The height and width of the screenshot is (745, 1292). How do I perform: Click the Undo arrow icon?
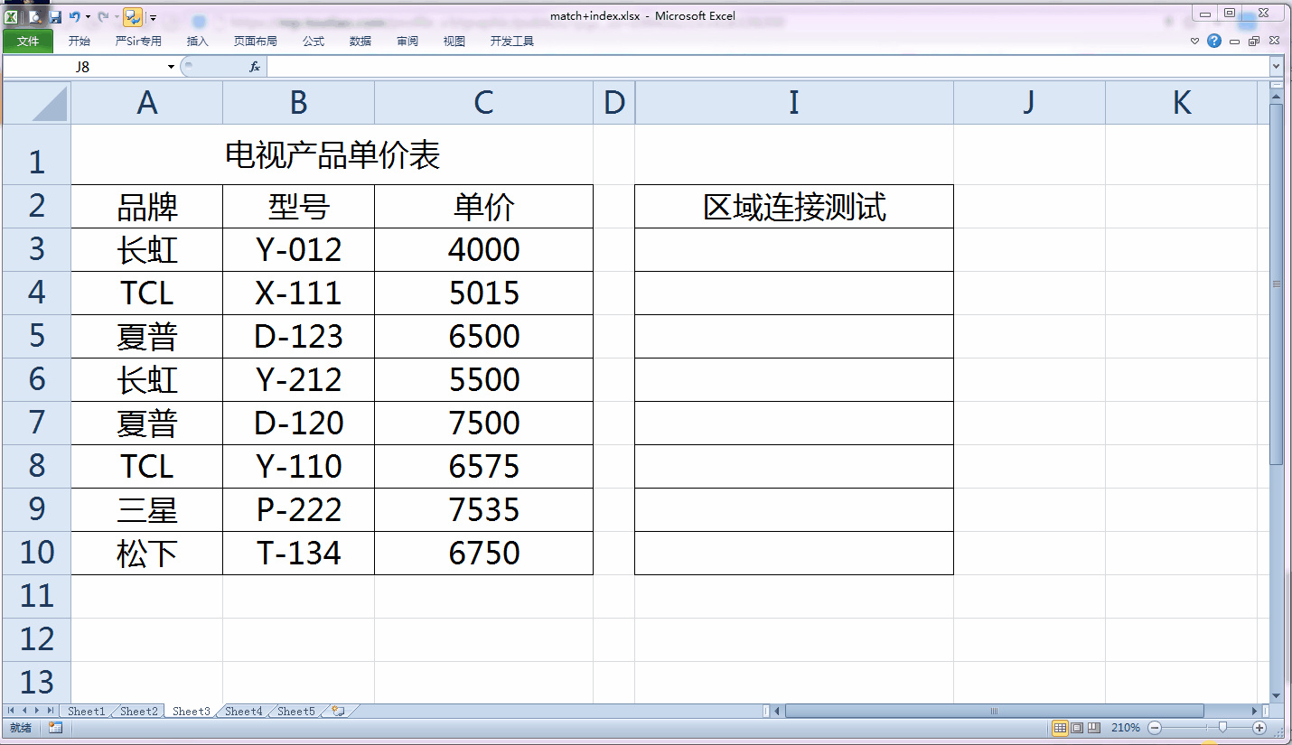point(74,16)
